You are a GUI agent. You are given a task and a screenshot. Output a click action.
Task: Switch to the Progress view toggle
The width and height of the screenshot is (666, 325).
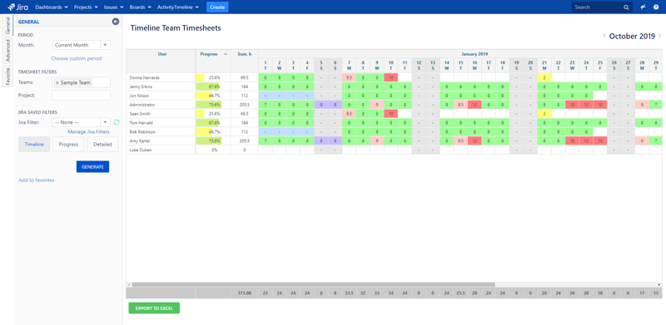68,145
